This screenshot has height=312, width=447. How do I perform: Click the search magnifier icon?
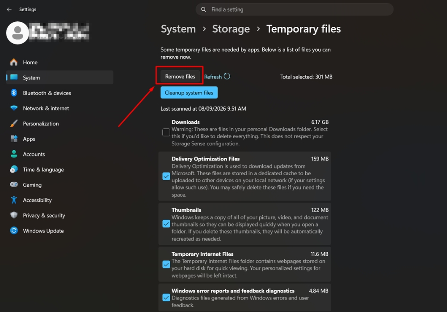(203, 9)
